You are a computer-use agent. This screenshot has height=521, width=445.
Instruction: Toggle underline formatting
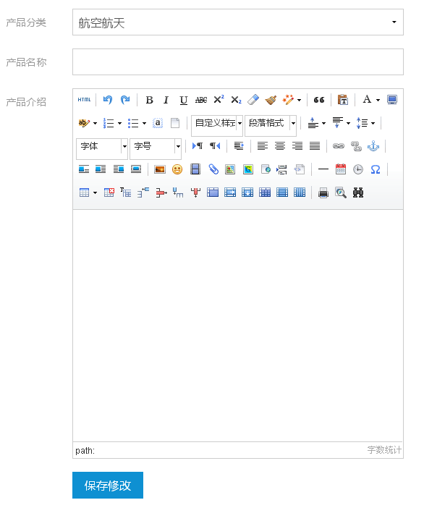183,100
